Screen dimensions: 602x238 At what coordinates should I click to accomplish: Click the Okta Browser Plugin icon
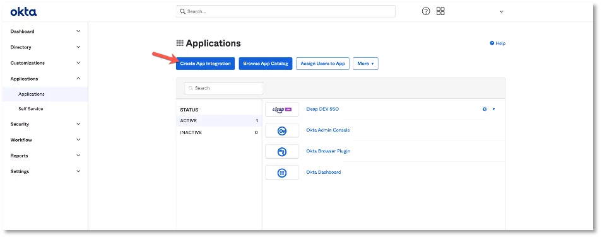(282, 151)
